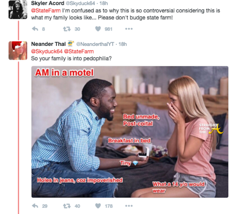This screenshot has height=214, width=240.
Task: Open the @NeanderthalYT handle link
Action: (x=95, y=44)
